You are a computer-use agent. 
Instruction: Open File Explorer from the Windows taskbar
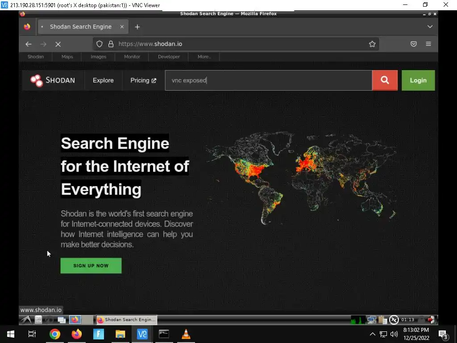120,334
